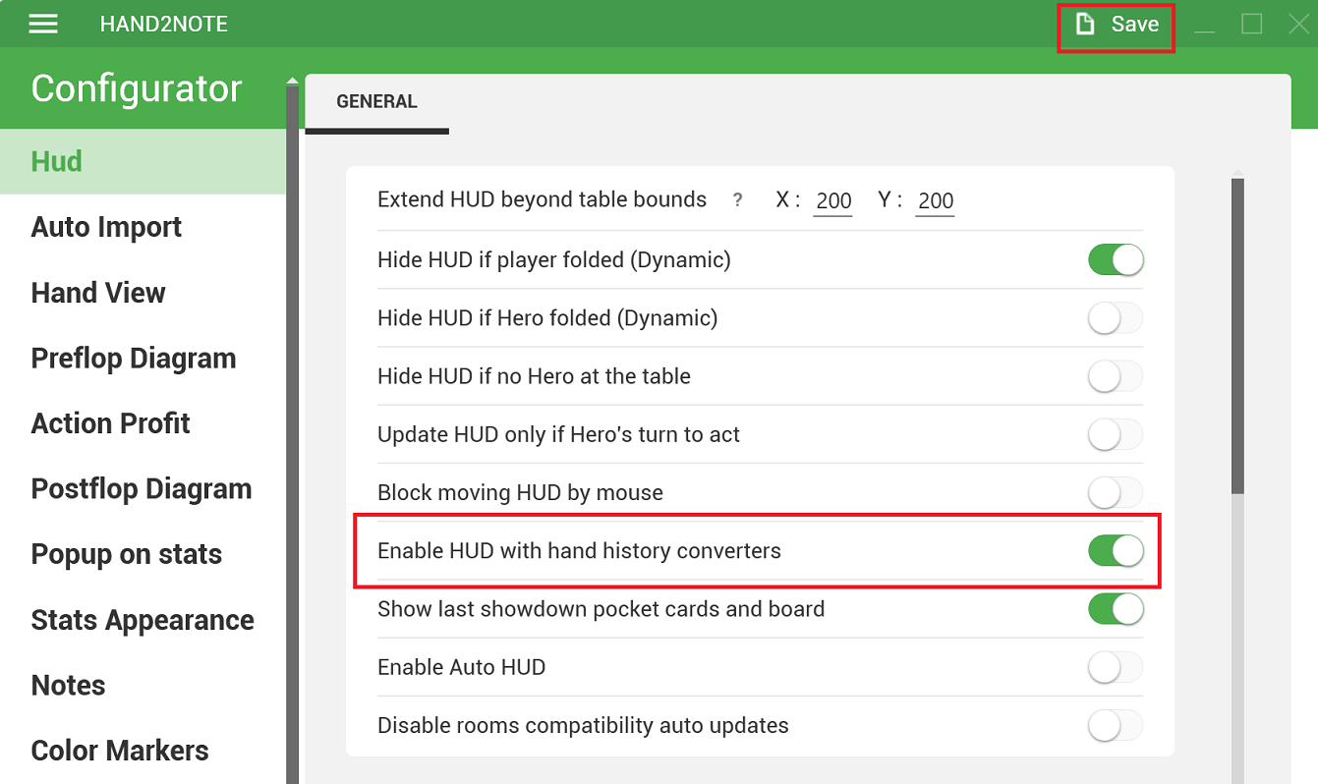This screenshot has height=784, width=1318.
Task: Open the Popup on stats section
Action: coord(143,554)
